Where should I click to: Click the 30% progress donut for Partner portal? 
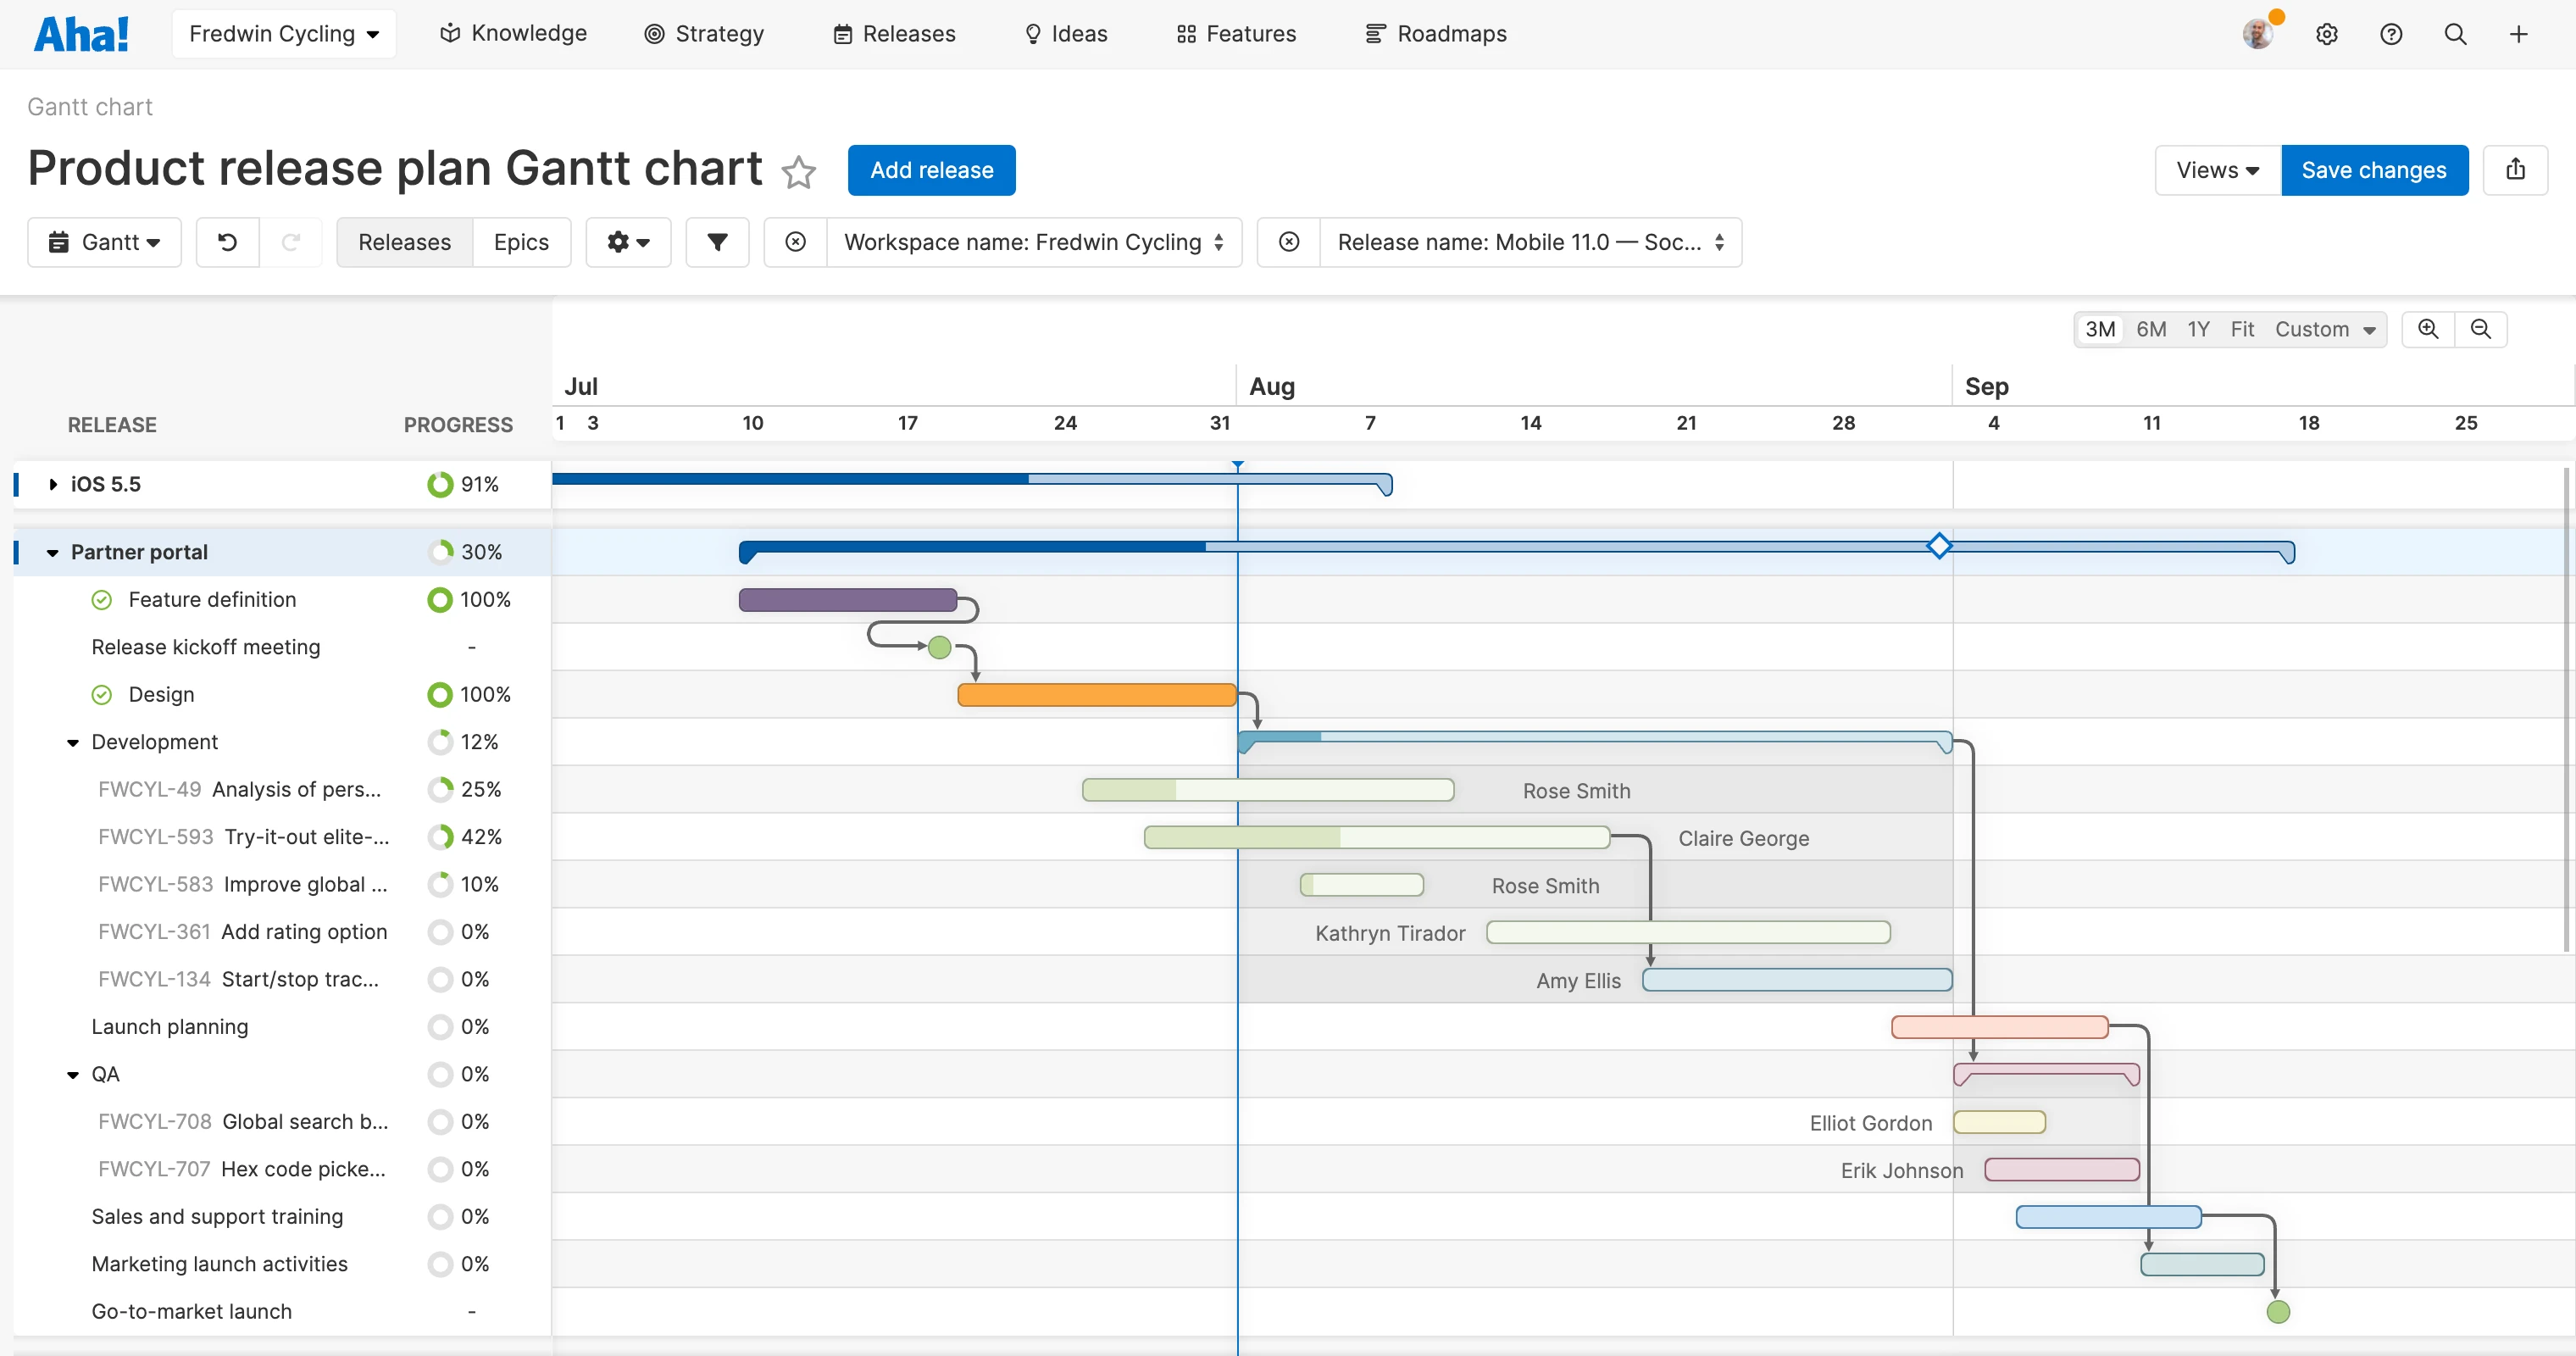pyautogui.click(x=440, y=551)
